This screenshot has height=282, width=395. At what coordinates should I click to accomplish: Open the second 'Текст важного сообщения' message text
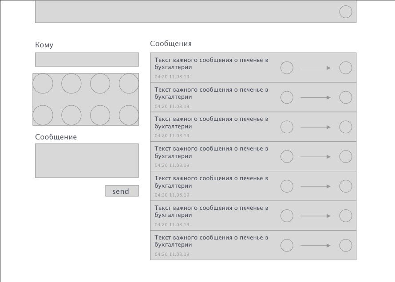(x=211, y=93)
